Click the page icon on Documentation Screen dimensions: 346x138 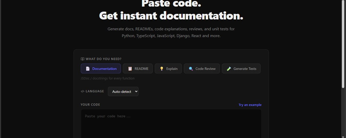(88, 69)
